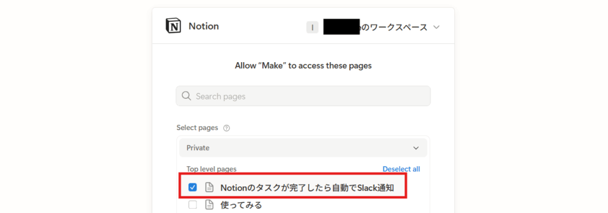Click the page icon next to 使ってみる
This screenshot has height=213, width=608.
point(209,205)
